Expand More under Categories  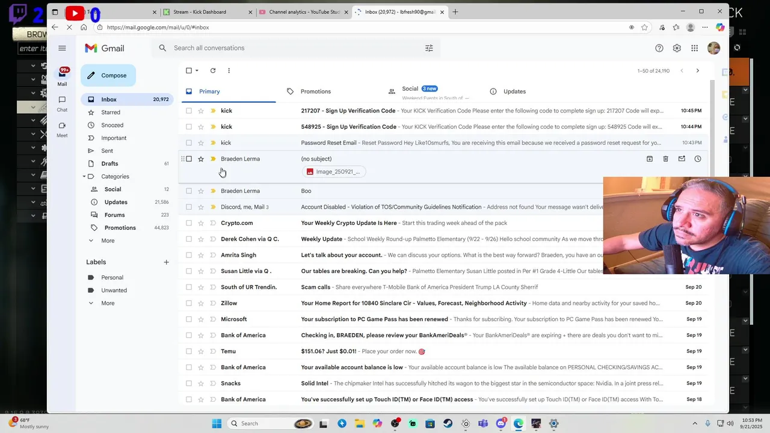point(108,241)
